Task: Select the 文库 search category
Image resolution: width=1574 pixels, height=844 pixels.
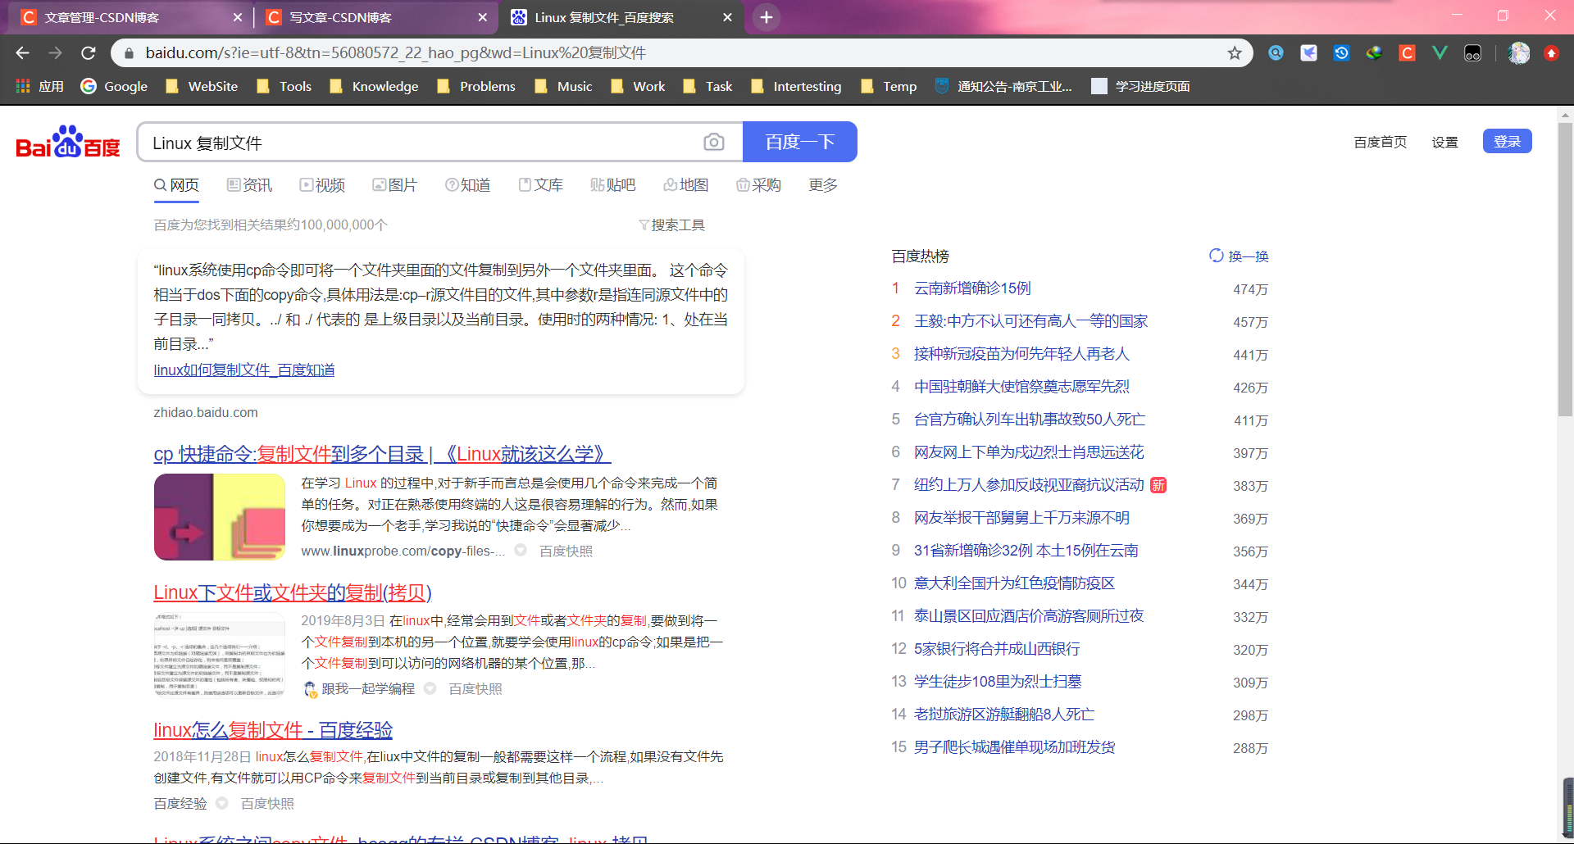Action: (540, 185)
